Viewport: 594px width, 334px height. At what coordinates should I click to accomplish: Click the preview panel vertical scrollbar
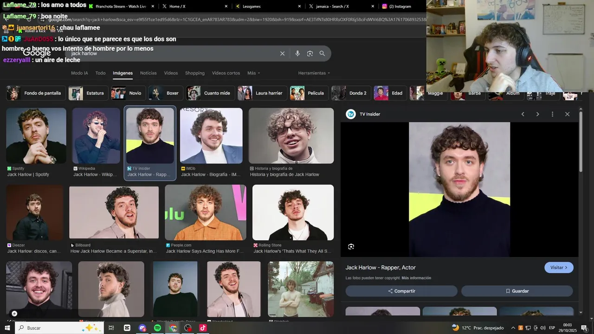tap(581, 141)
